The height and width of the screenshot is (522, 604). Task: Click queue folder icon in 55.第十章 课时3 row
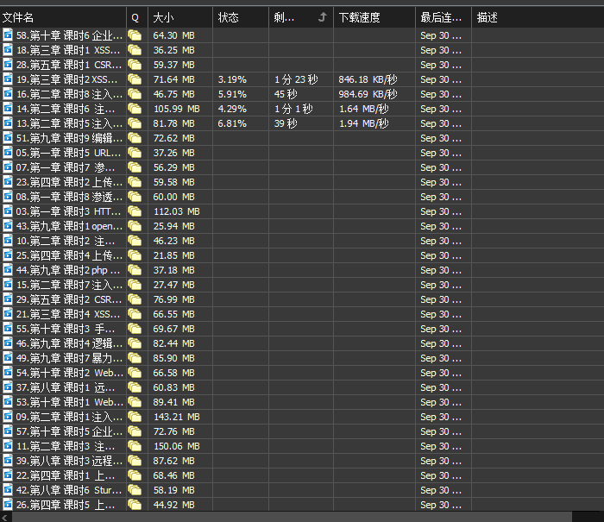135,329
